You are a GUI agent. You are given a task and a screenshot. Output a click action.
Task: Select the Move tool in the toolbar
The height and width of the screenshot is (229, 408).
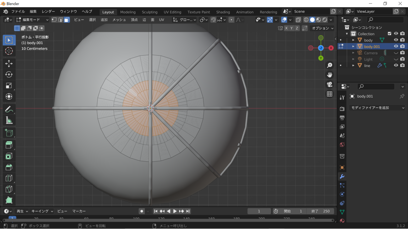coord(9,63)
